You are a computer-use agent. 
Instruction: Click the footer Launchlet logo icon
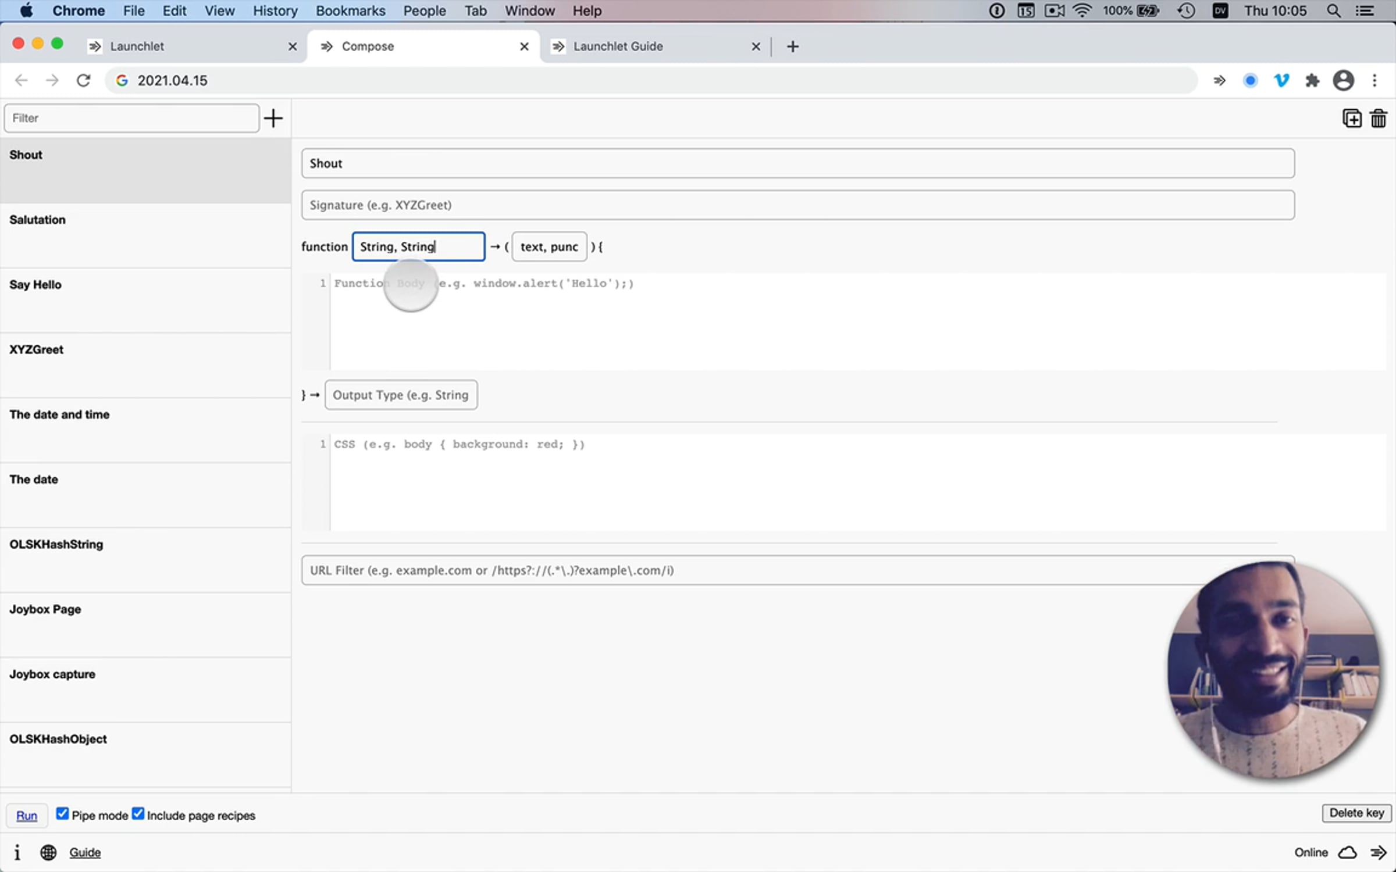1379,852
